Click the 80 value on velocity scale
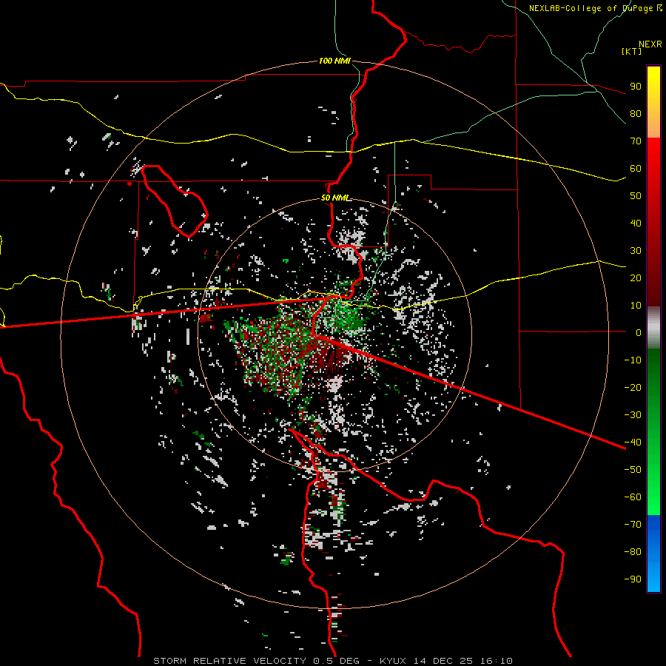The height and width of the screenshot is (666, 666). pos(636,113)
